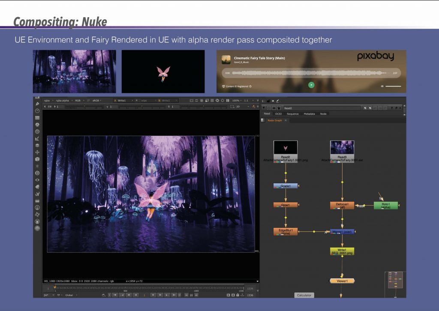Screen dimensions: 439x311
Task: Adjust the pixabay volume slider
Action: coord(393,86)
